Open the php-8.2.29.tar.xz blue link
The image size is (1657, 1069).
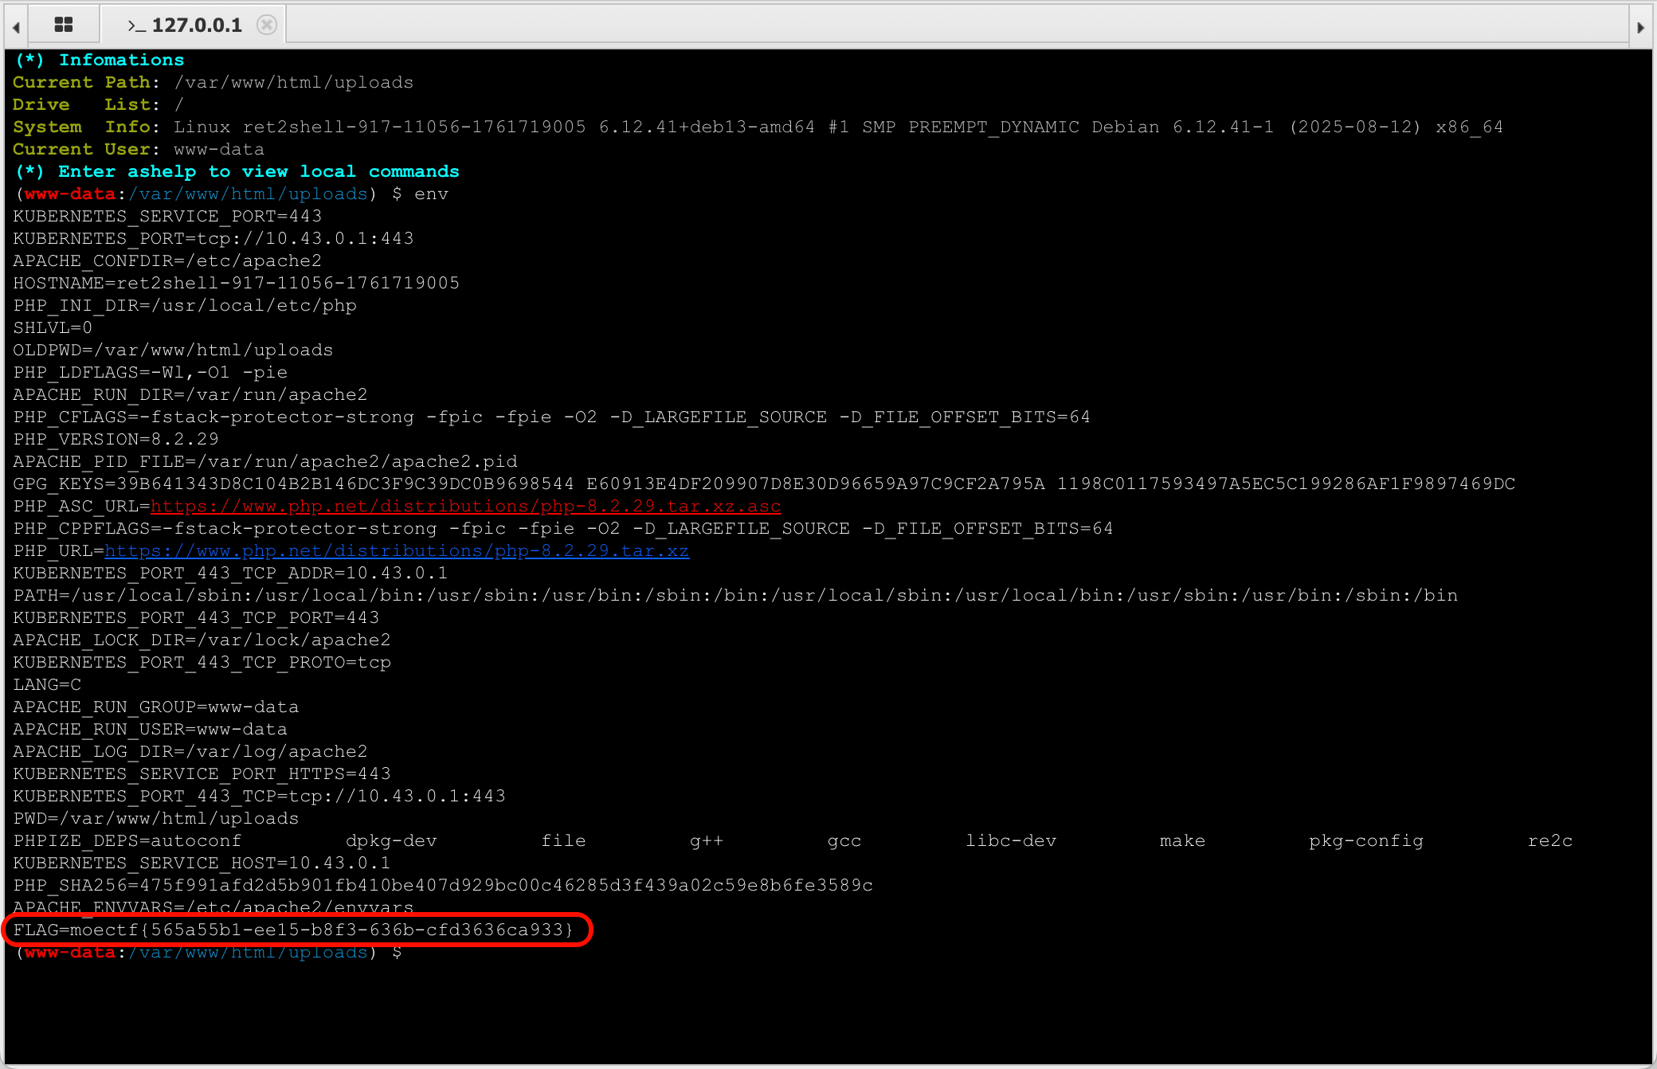pyautogui.click(x=396, y=551)
